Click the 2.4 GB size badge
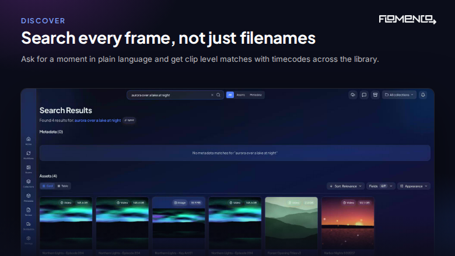This screenshot has height=256, width=455. coord(309,203)
